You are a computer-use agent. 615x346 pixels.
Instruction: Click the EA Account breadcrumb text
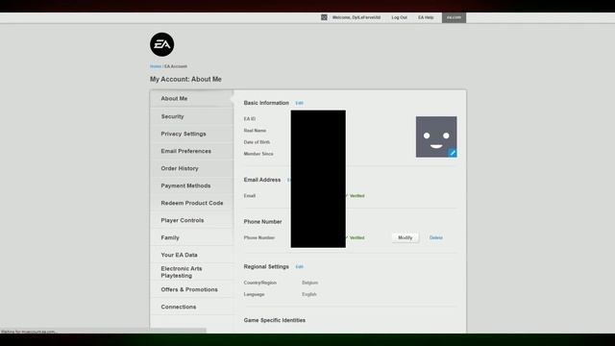coord(176,66)
